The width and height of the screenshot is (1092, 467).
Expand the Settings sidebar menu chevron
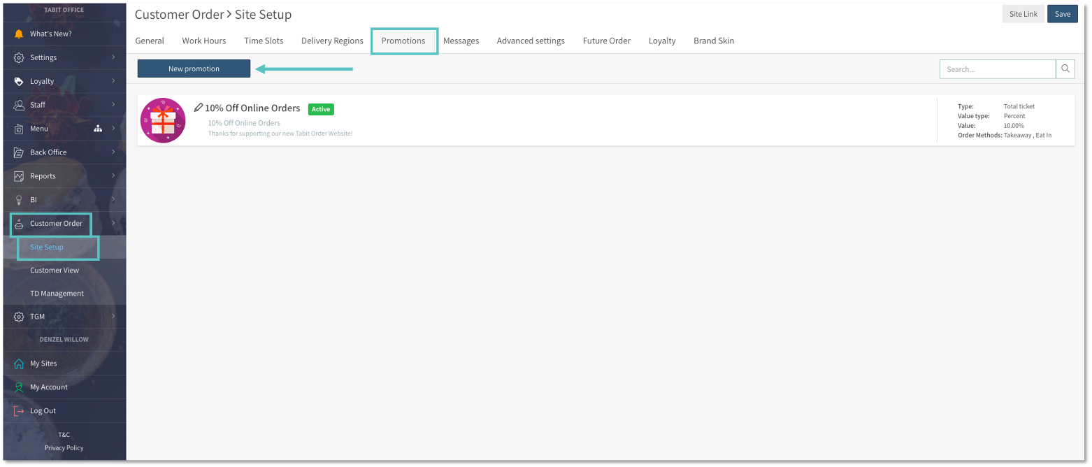coord(113,57)
